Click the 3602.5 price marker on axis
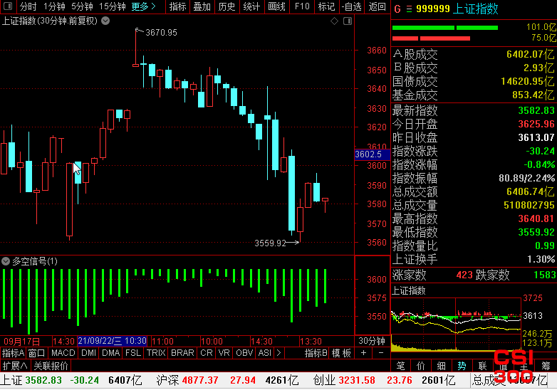The image size is (557, 390). click(x=372, y=154)
